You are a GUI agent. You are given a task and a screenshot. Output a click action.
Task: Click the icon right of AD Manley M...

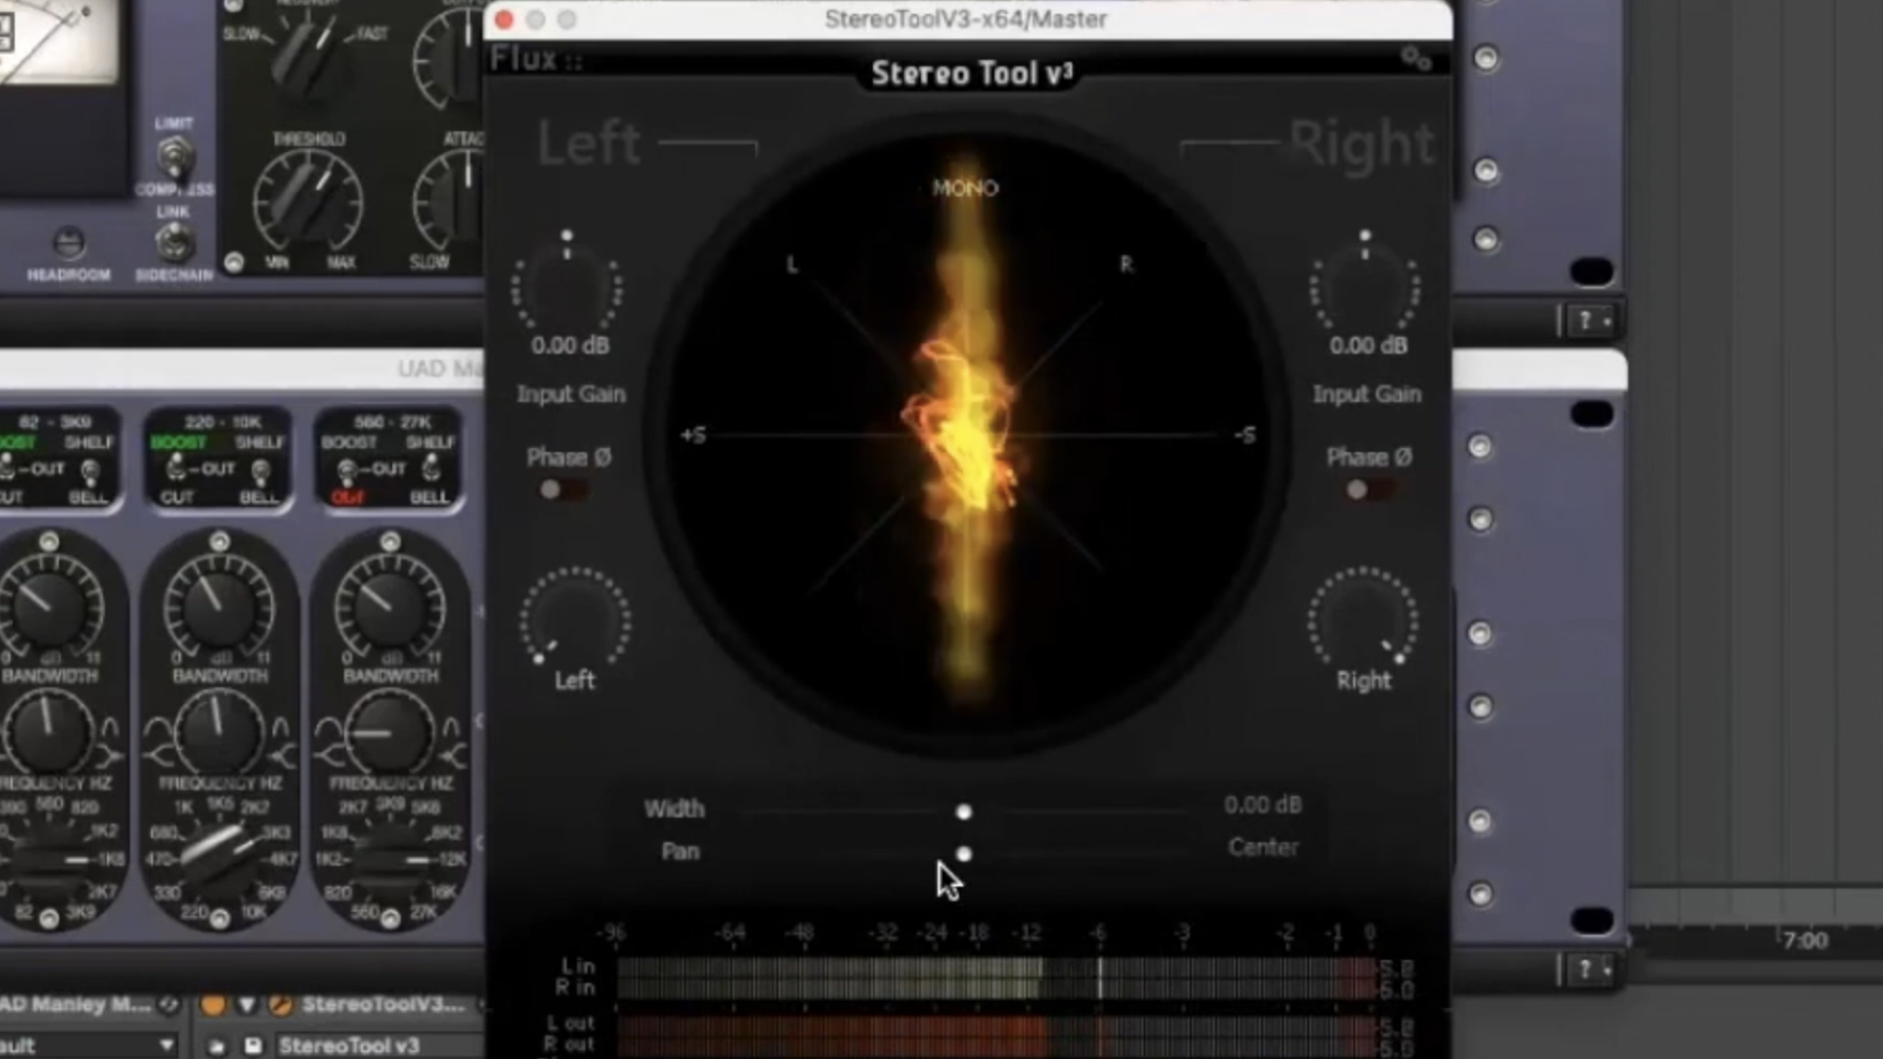[169, 1004]
